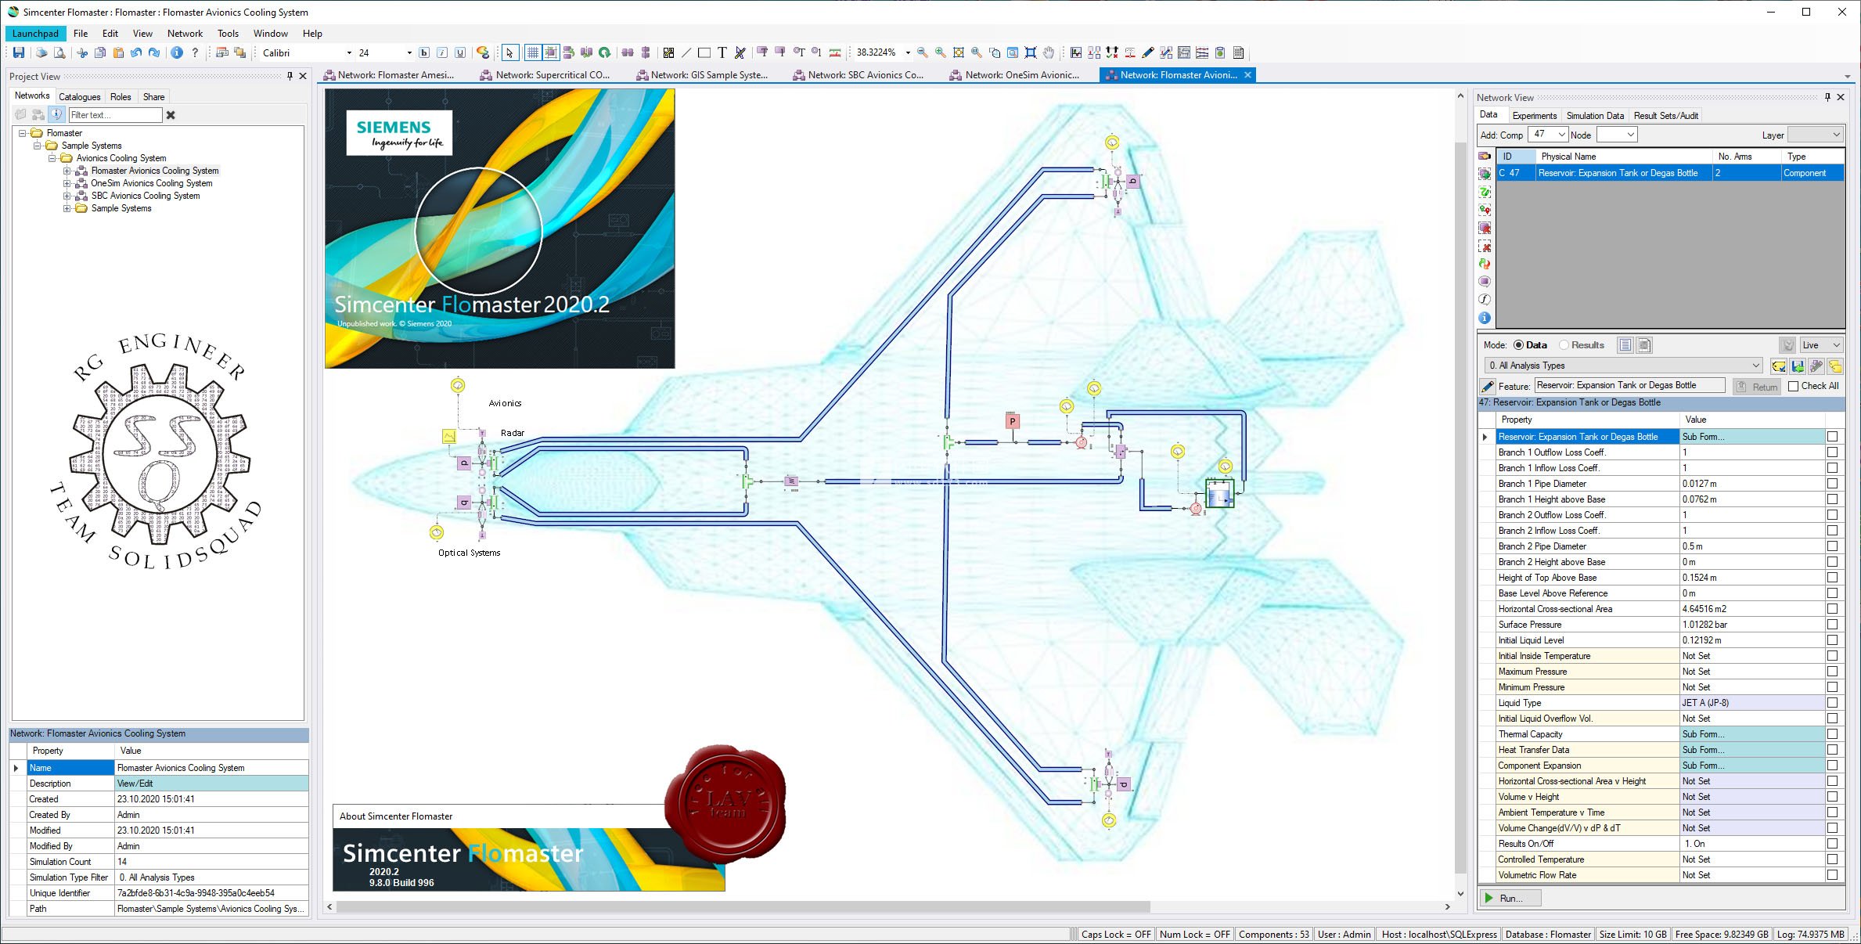Open the zoom percentage dropdown
Image resolution: width=1861 pixels, height=944 pixels.
point(908,52)
